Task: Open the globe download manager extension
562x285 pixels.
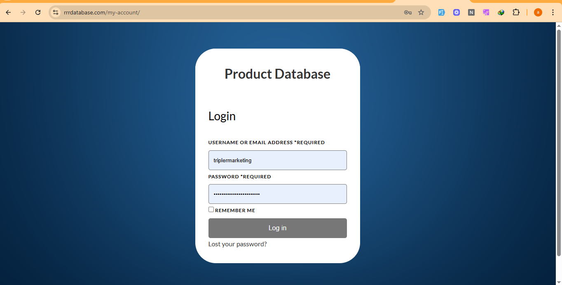Action: point(501,12)
